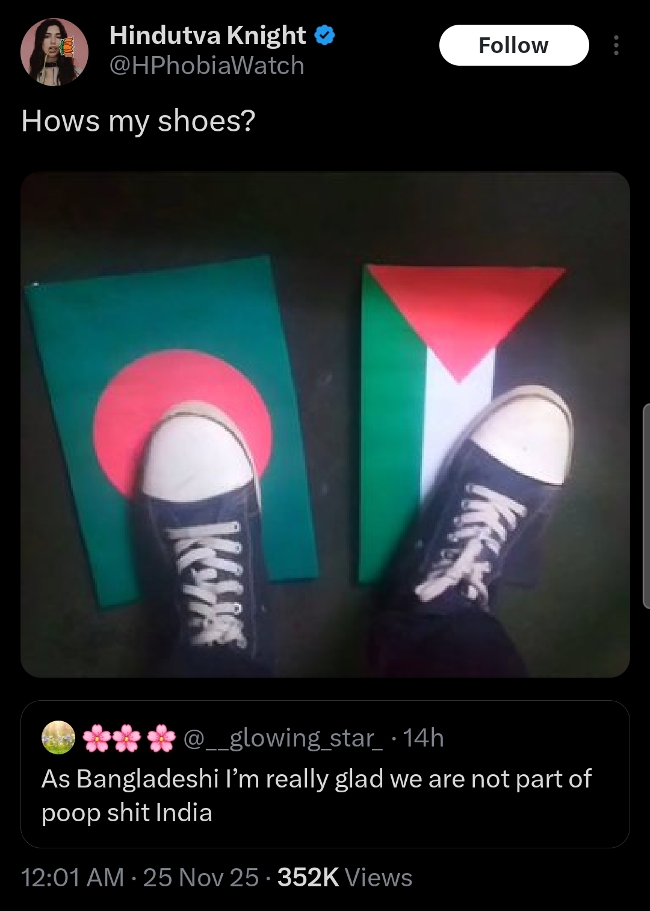Image resolution: width=650 pixels, height=911 pixels.
Task: Select the "Hows my shoes?" tweet text
Action: coord(138,121)
